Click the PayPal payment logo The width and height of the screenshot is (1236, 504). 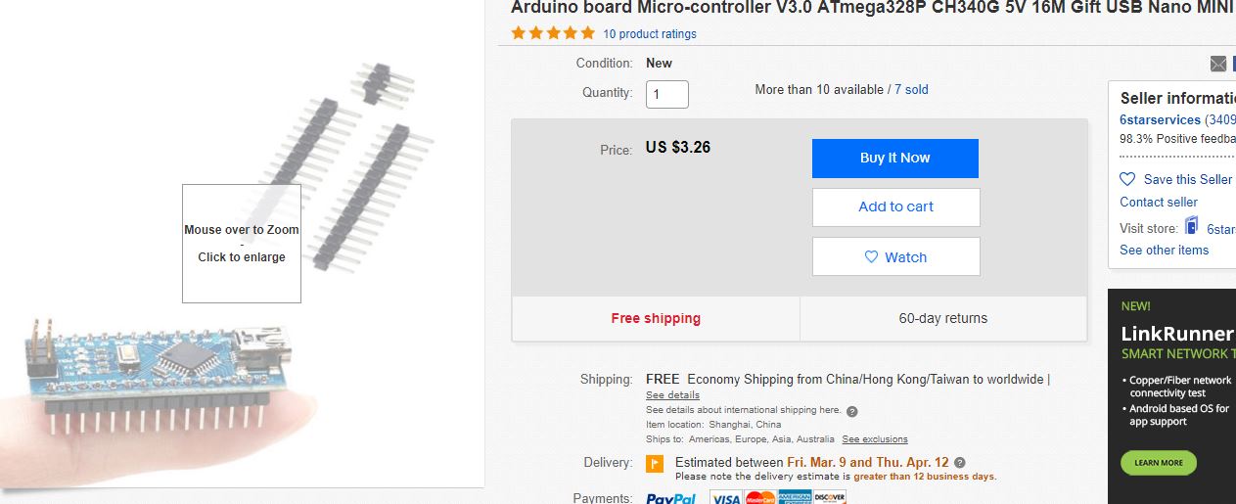click(670, 498)
